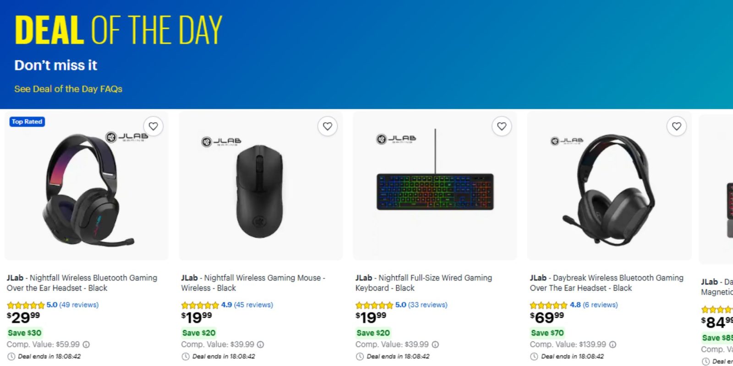The width and height of the screenshot is (733, 366).
Task: Favorite the Nightfall Wired Gaming Keyboard
Action: tap(502, 126)
